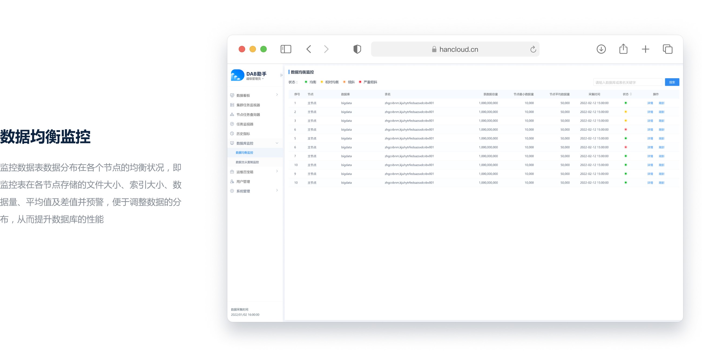Click 刷新 link in the last row

(x=661, y=183)
